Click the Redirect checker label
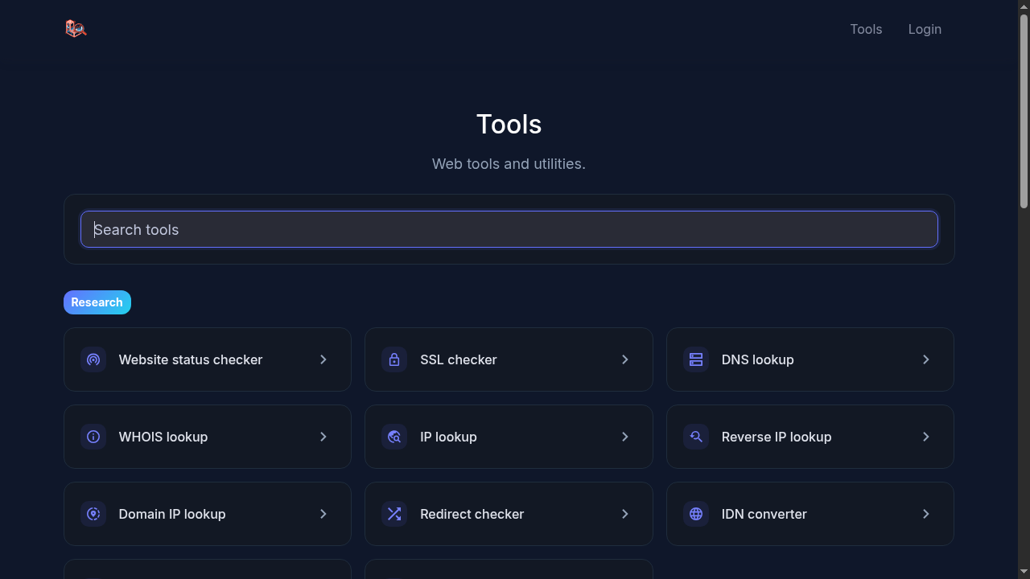This screenshot has width=1030, height=579. [472, 514]
